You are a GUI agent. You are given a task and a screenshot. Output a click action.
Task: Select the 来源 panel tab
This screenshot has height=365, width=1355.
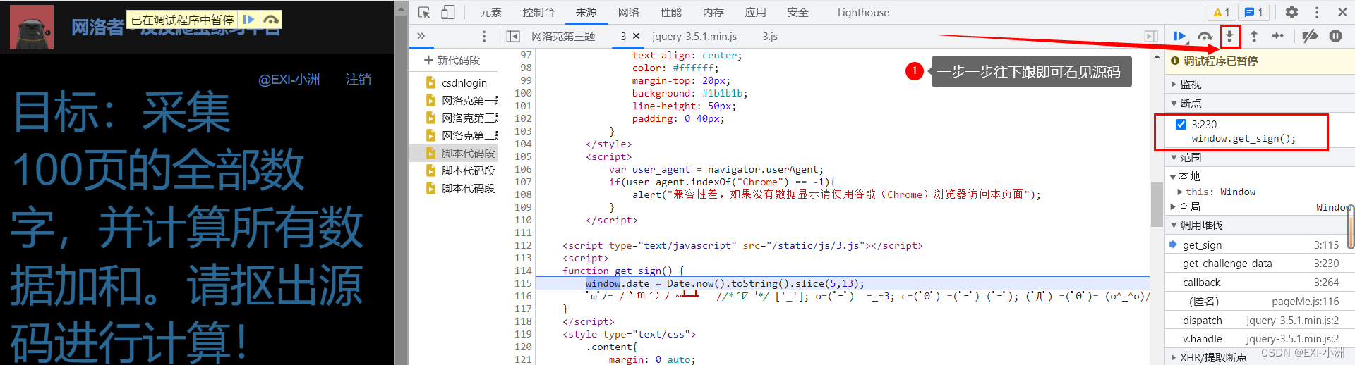(586, 12)
